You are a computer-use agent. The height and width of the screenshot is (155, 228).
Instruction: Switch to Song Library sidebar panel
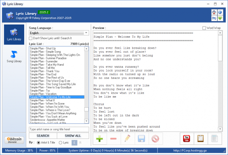tap(14, 57)
